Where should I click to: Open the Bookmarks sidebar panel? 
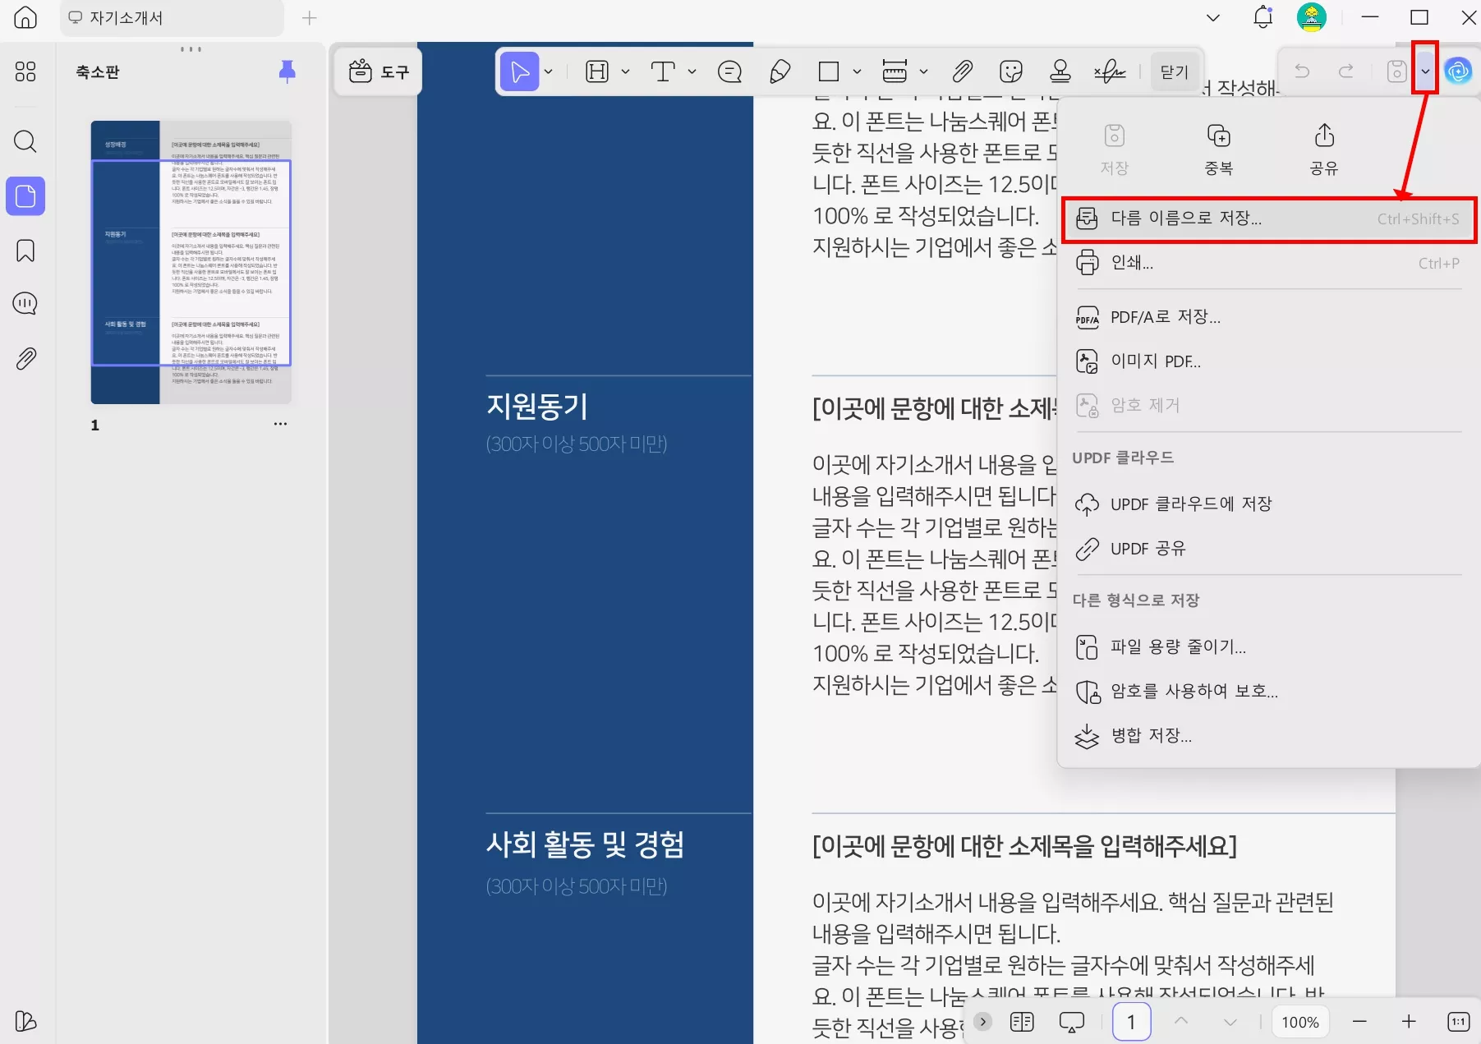click(25, 251)
